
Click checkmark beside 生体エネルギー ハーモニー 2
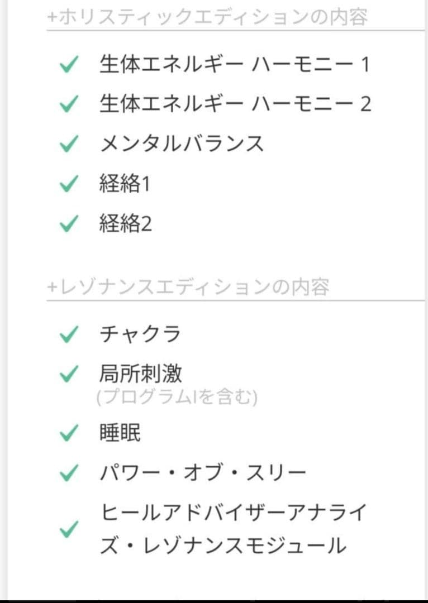[x=68, y=104]
